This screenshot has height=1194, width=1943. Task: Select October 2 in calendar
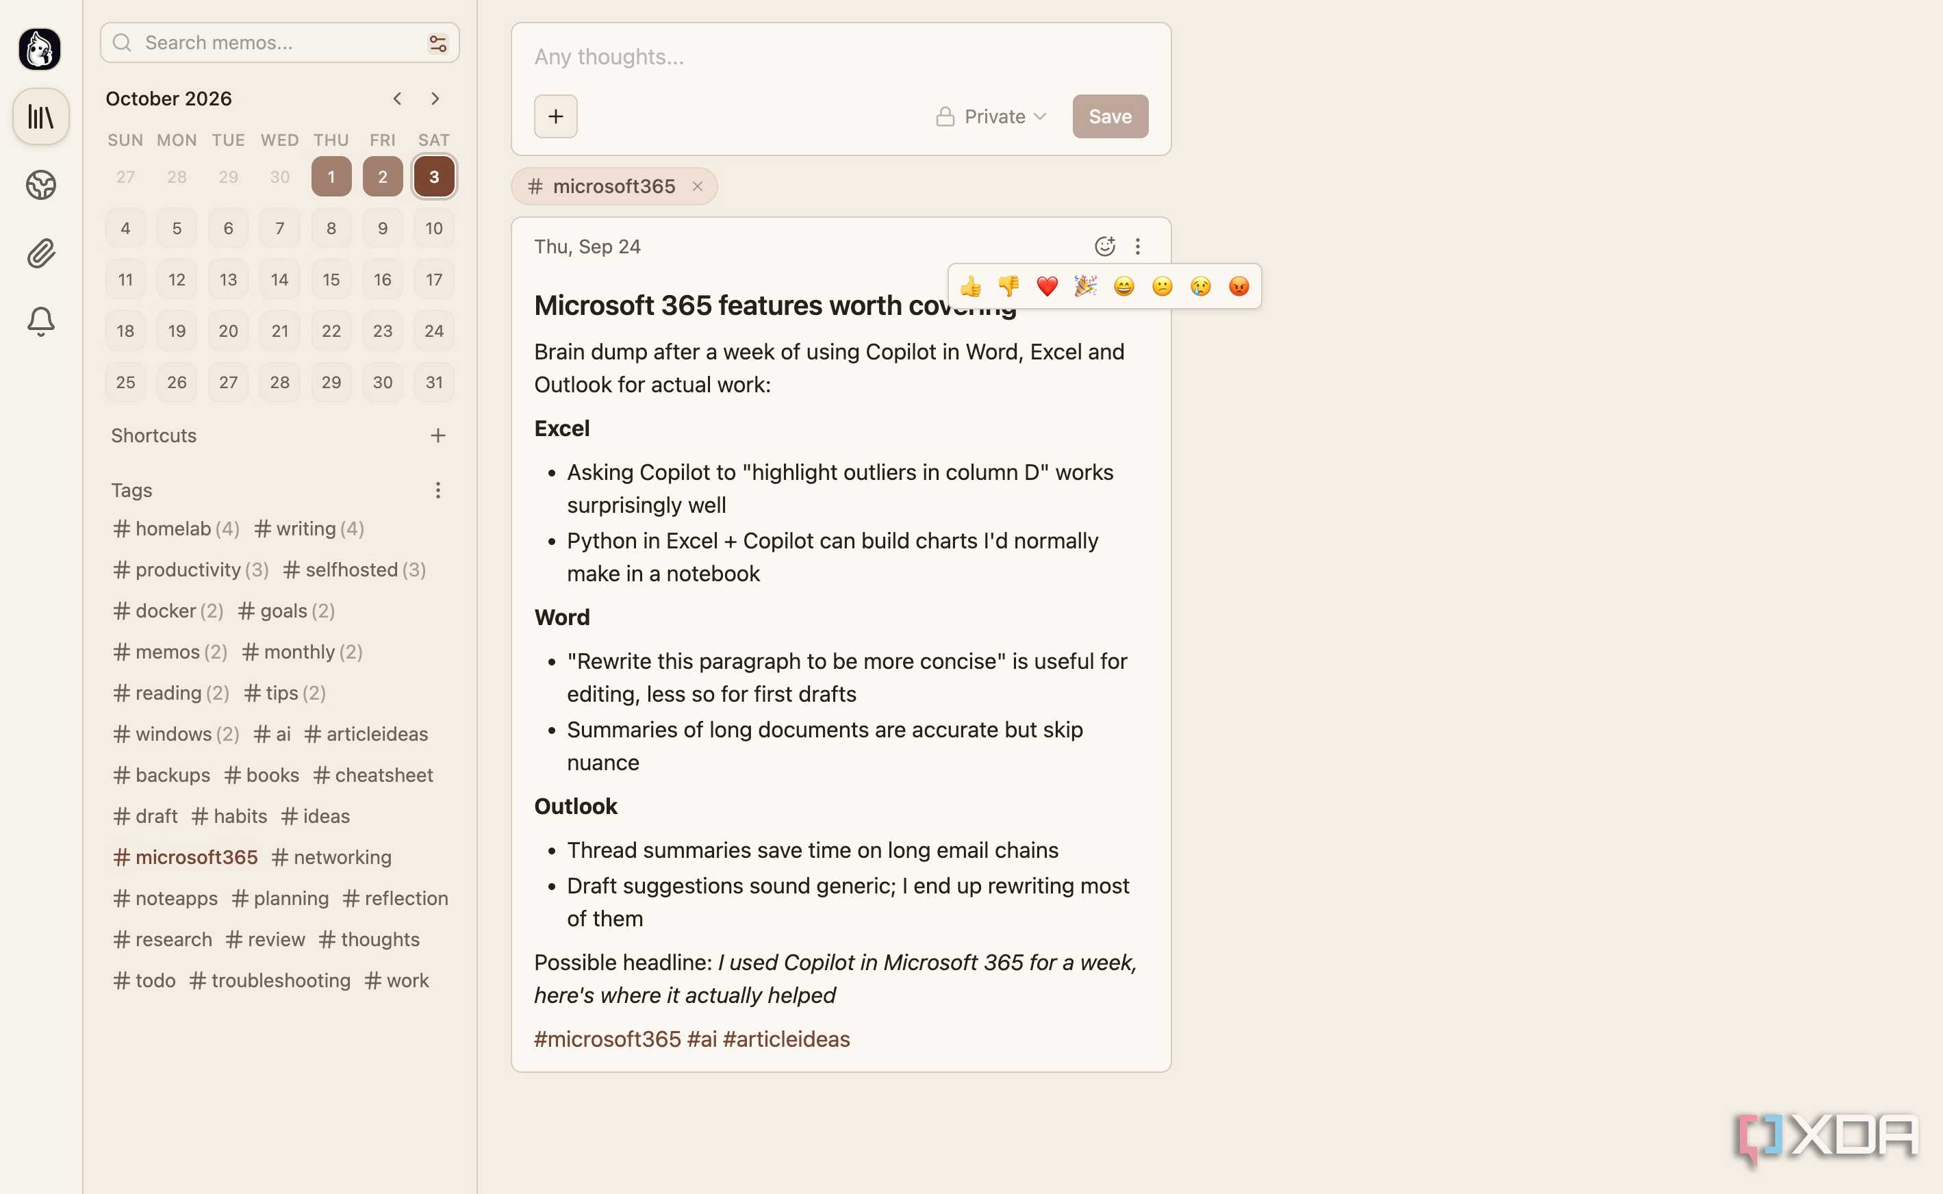pos(383,177)
